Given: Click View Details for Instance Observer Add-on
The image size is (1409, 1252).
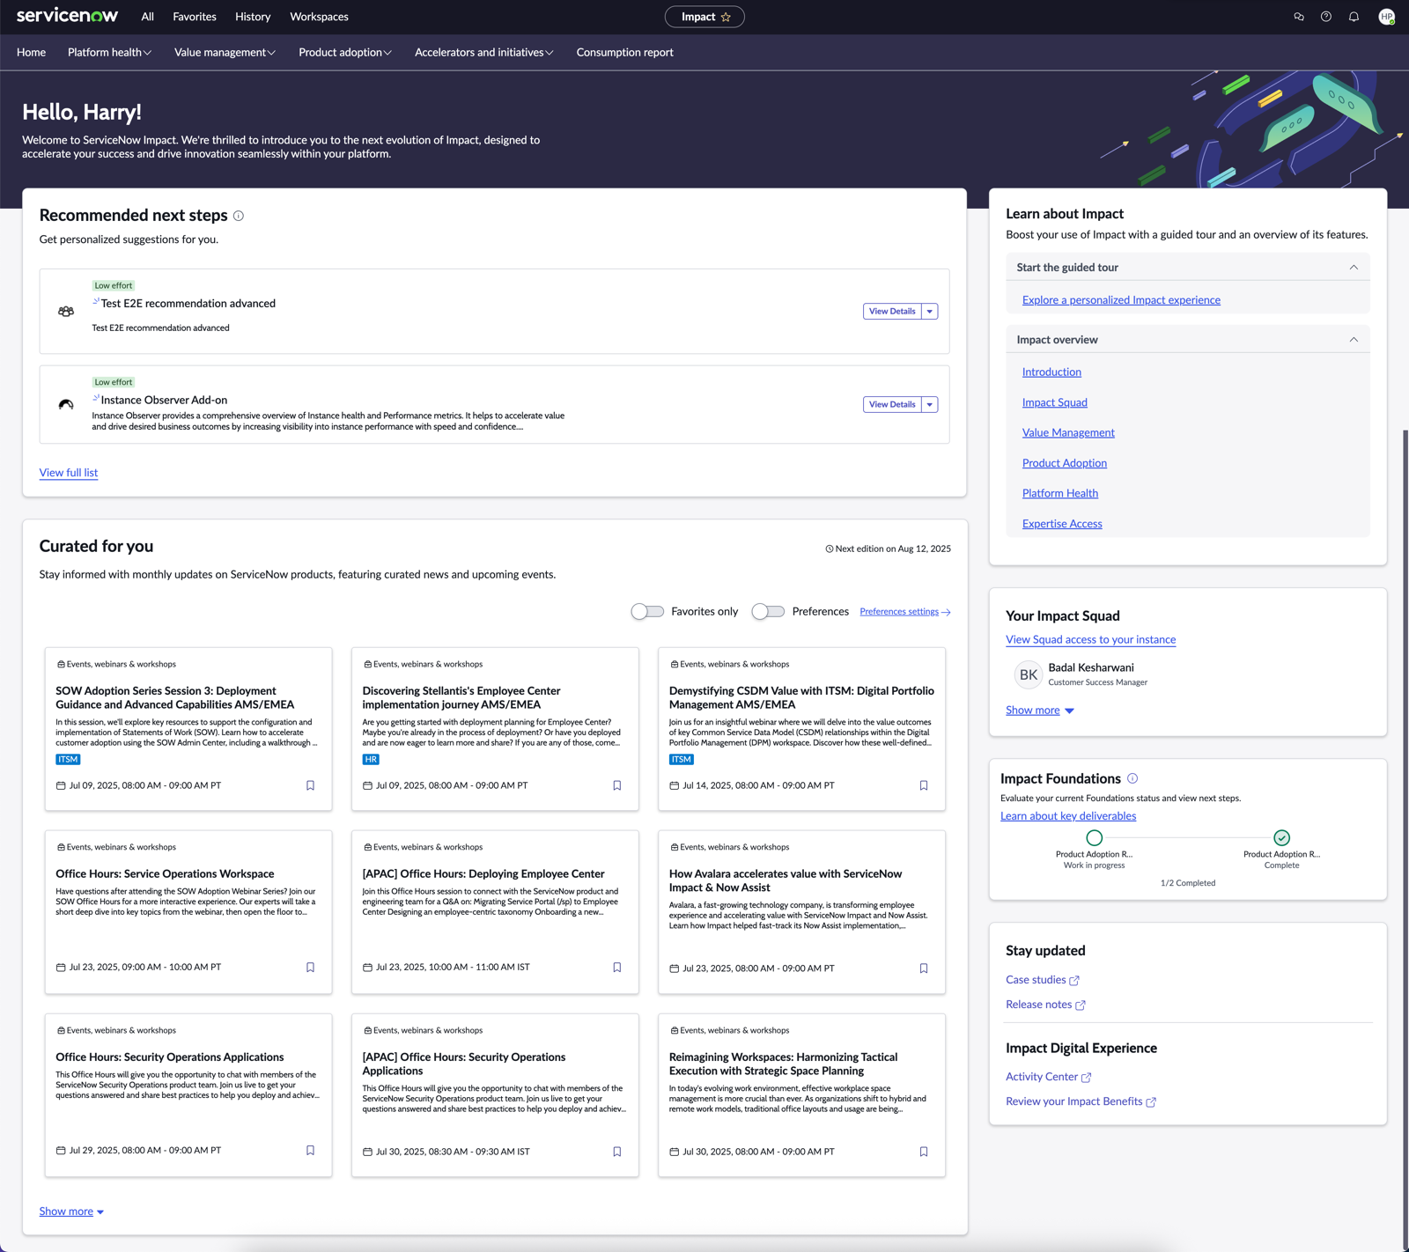Looking at the screenshot, I should pyautogui.click(x=892, y=404).
